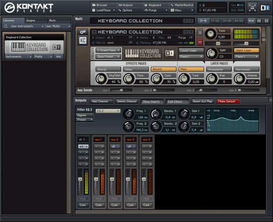
Task: Toggle the MasterKontrol panel
Action: coord(182,5)
